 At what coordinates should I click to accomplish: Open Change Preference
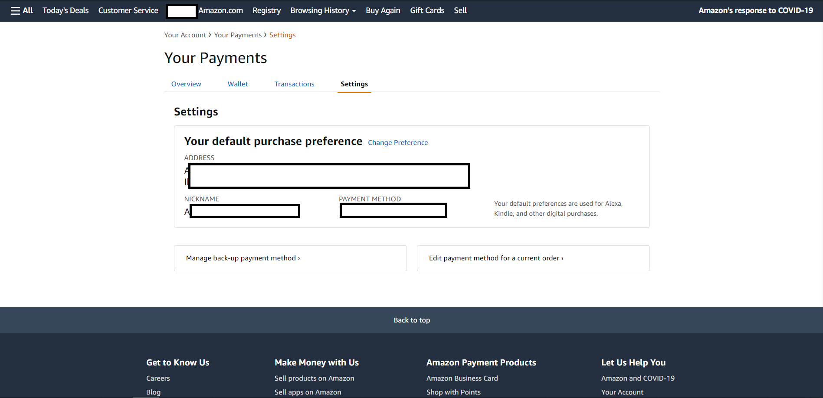[x=397, y=142]
